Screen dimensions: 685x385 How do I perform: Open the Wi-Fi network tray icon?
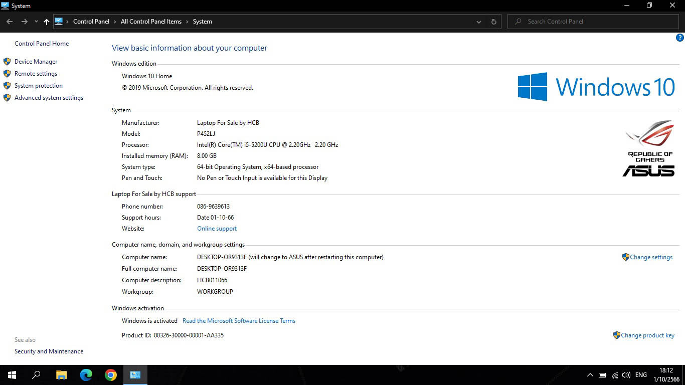[x=614, y=375]
